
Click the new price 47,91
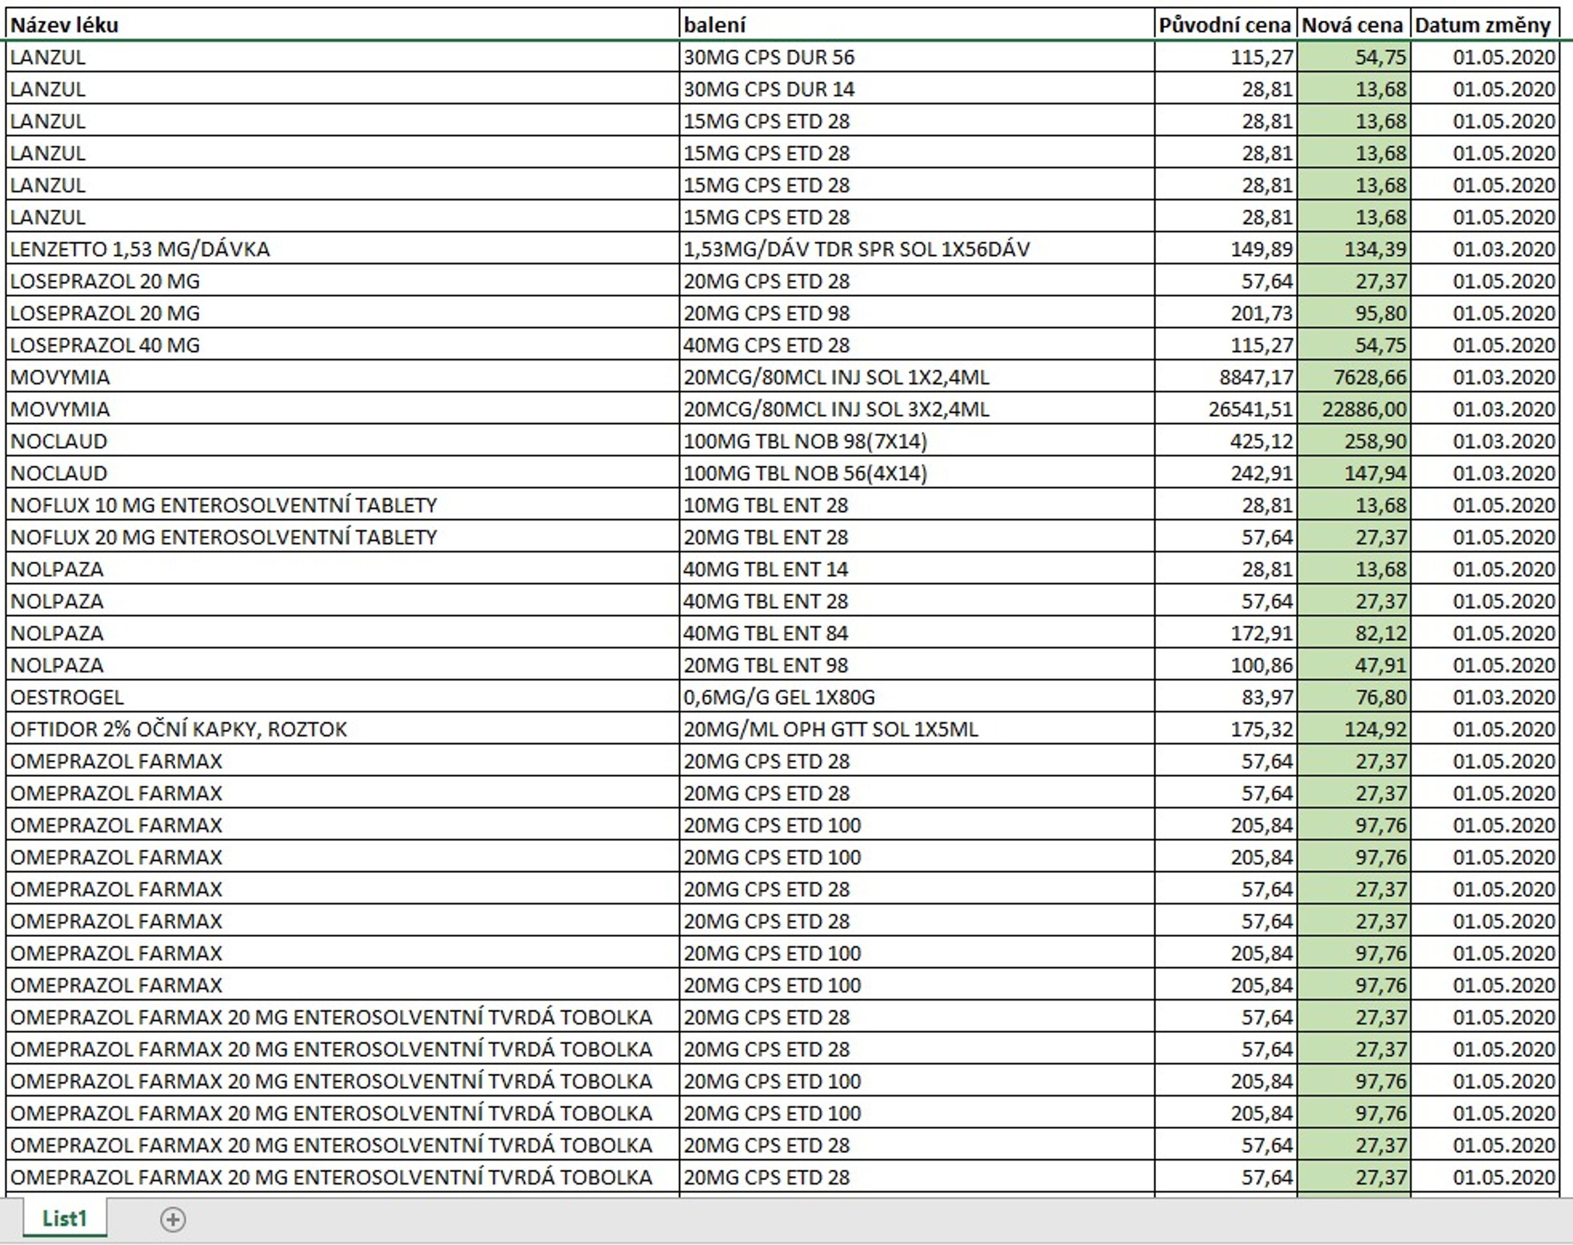[1354, 665]
